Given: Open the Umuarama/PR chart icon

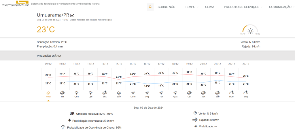Looking at the screenshot, I should click(x=72, y=15).
